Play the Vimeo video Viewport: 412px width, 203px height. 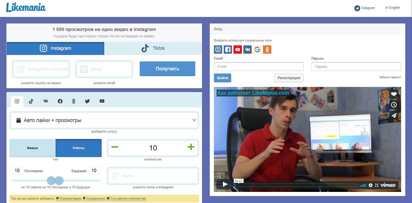[225, 184]
